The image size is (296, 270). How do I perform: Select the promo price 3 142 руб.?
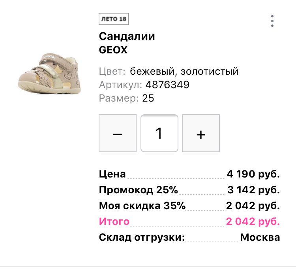[254, 190]
